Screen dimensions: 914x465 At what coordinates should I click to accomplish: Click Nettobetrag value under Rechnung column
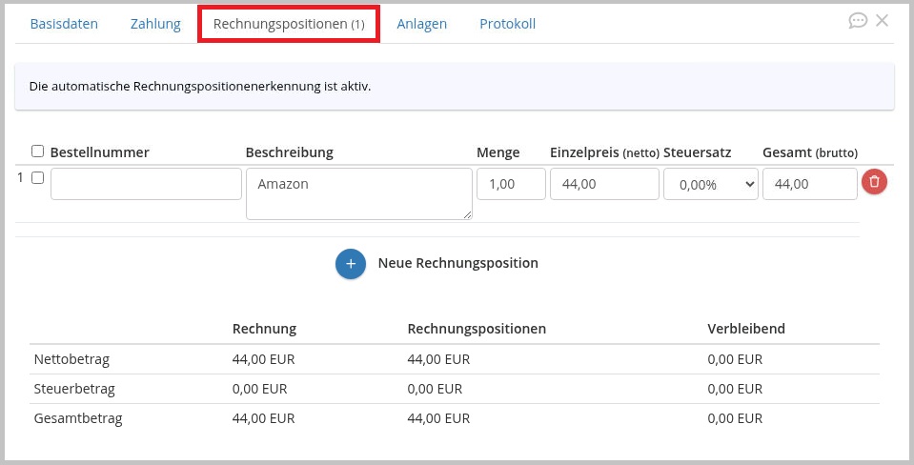click(x=263, y=359)
